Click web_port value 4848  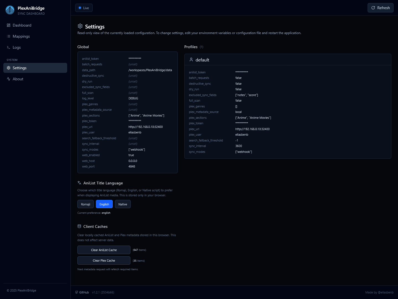[132, 166]
